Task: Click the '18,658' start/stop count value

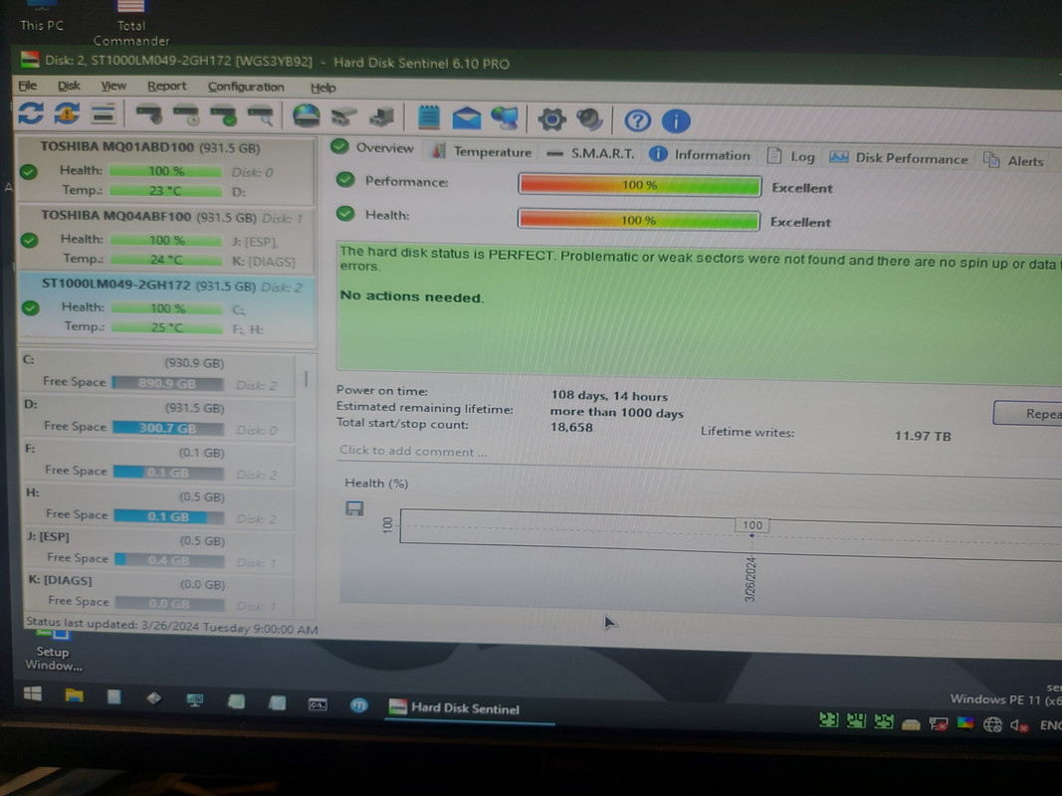Action: pos(571,427)
